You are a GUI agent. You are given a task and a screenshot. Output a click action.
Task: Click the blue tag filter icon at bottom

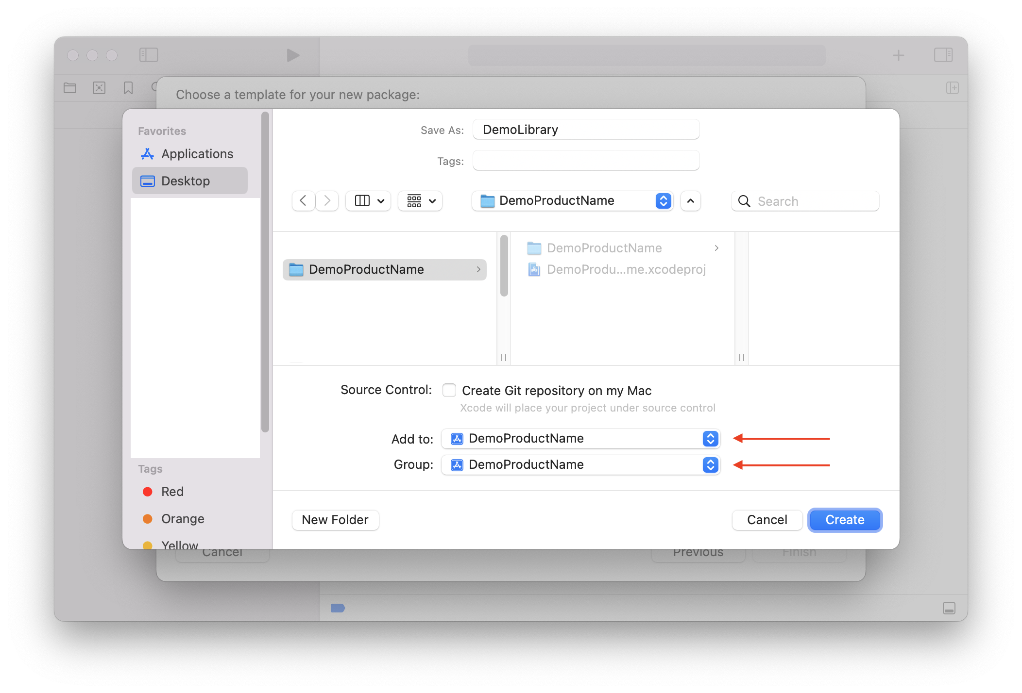pos(338,608)
